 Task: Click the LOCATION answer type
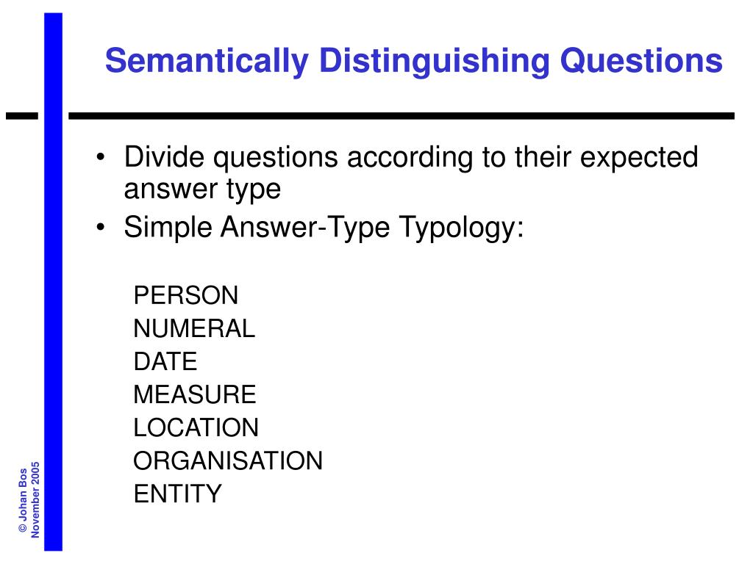(196, 427)
